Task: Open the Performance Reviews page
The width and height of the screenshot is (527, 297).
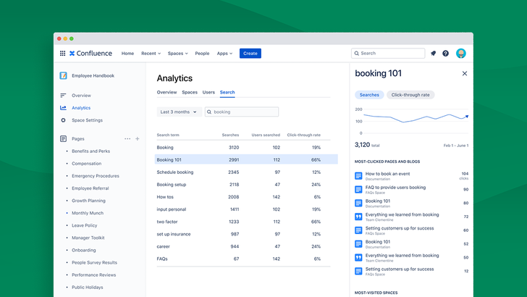Action: click(94, 275)
